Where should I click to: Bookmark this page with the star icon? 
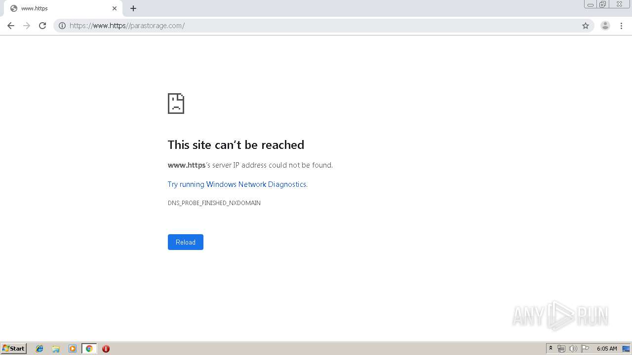(586, 26)
